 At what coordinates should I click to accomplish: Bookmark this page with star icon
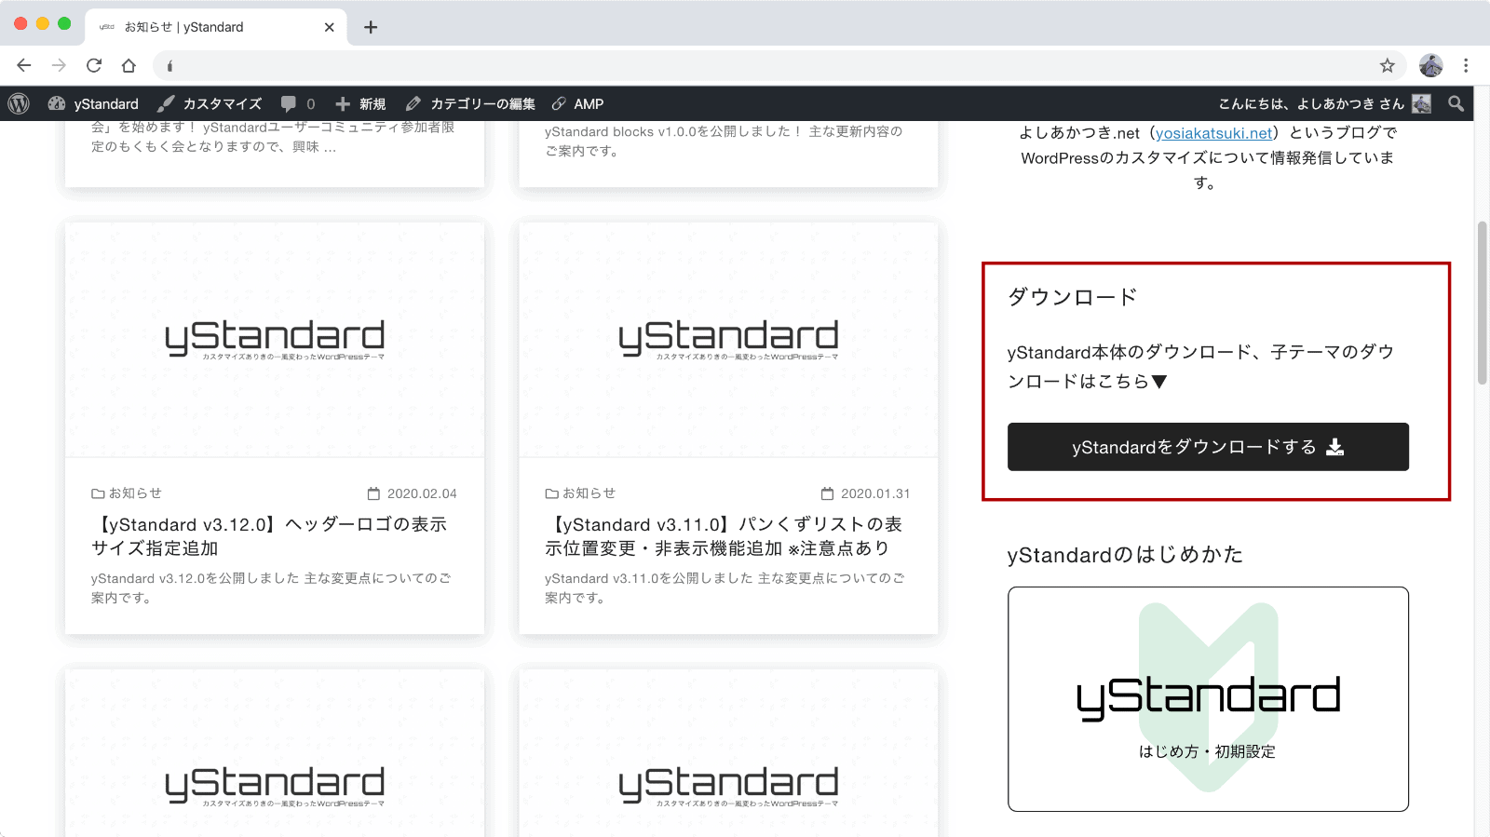(1388, 65)
